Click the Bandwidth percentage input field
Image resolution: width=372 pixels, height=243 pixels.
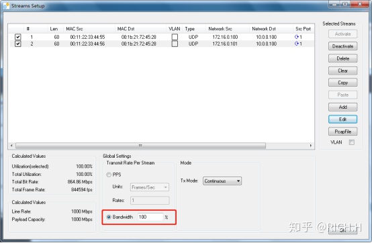[150, 217]
